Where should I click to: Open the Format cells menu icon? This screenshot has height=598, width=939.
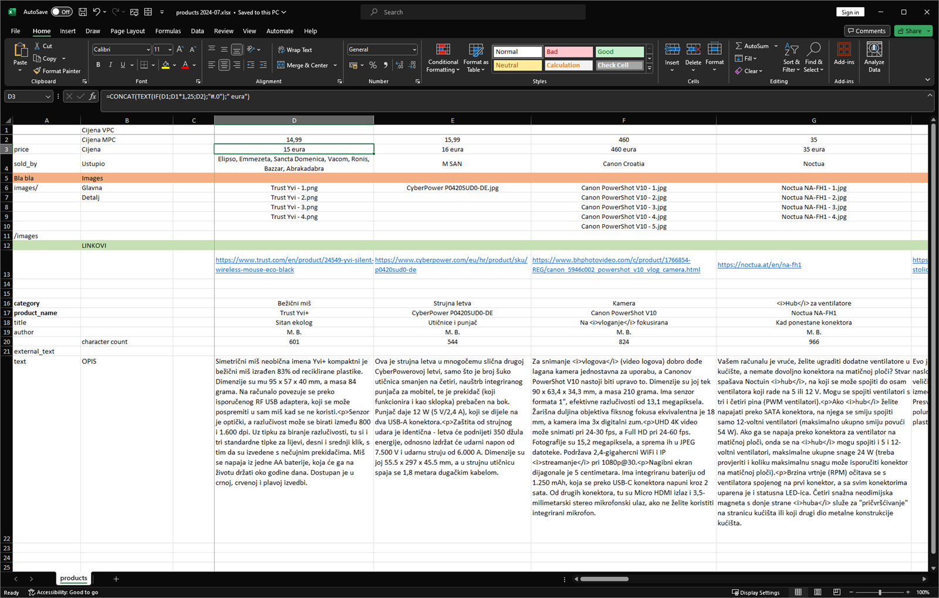(x=714, y=50)
